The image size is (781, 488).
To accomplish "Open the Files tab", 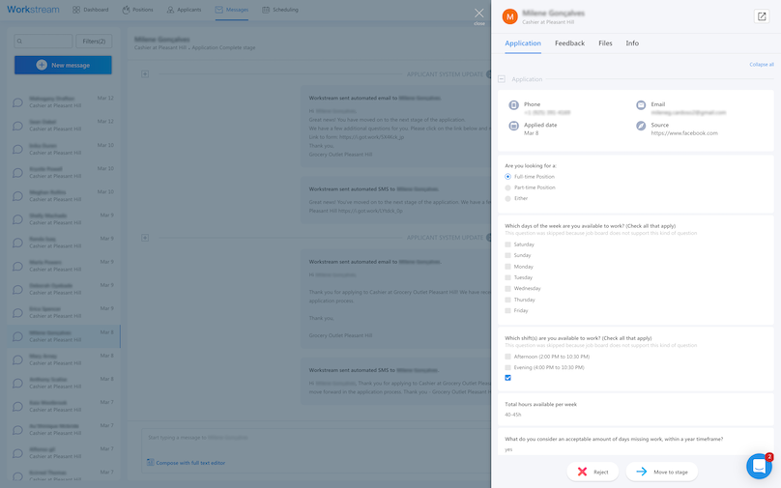I will click(605, 43).
